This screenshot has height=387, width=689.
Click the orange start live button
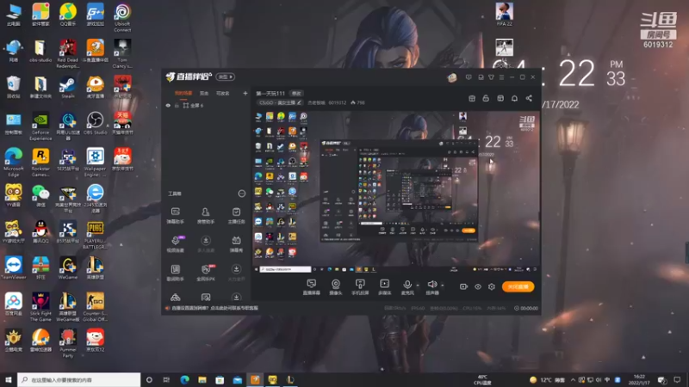[518, 286]
